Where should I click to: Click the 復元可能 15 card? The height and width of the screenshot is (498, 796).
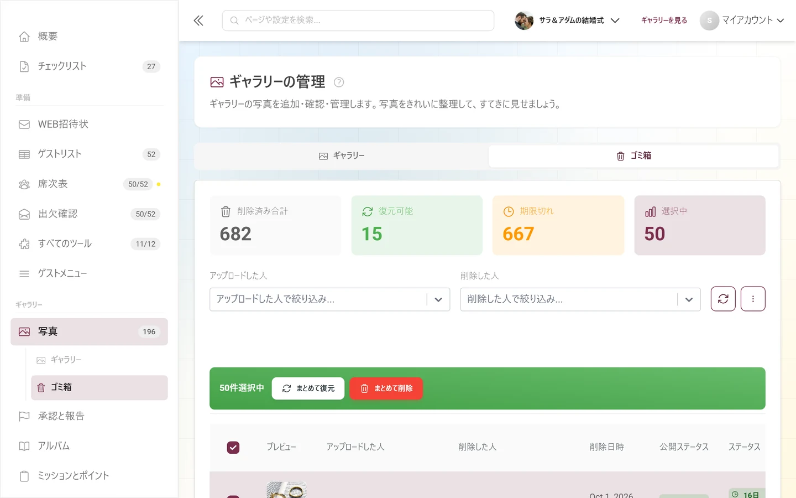[417, 225]
